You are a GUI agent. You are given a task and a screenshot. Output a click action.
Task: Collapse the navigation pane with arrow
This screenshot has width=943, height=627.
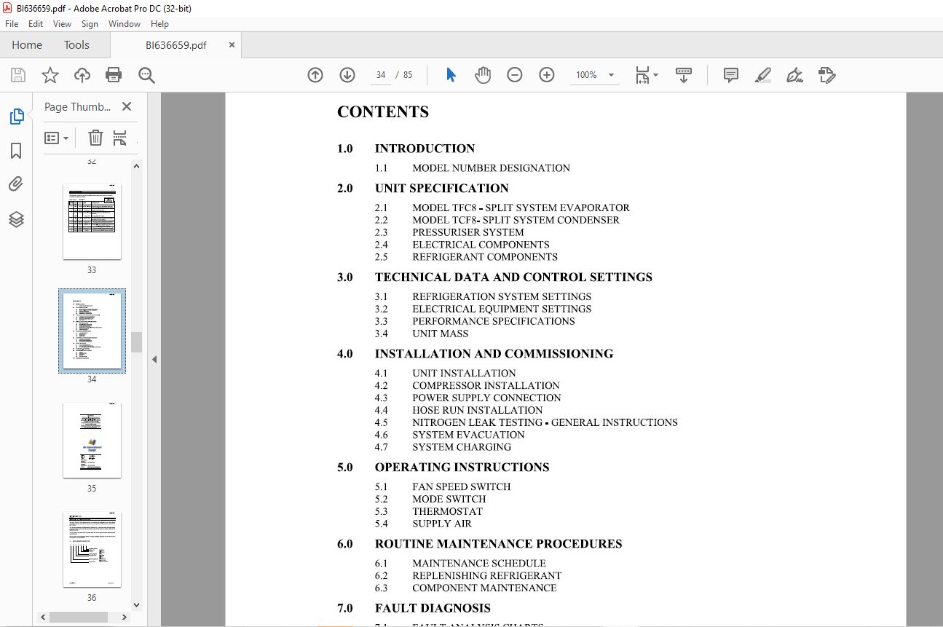pyautogui.click(x=154, y=359)
